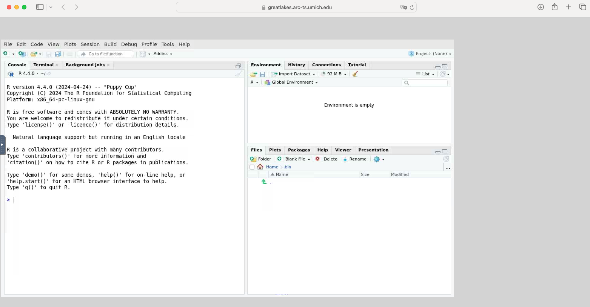Screen dimensions: 590x307
Task: Expand the Addins dropdown
Action: click(163, 54)
